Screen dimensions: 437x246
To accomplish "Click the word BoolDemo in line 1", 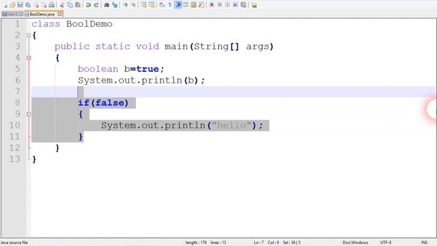I will click(89, 24).
